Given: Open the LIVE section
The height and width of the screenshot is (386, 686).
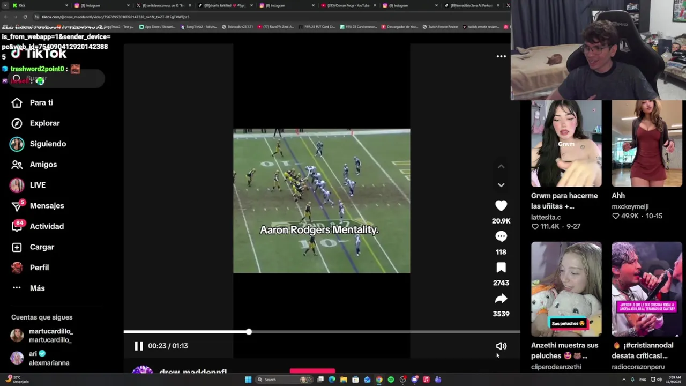Looking at the screenshot, I should 28,185.
